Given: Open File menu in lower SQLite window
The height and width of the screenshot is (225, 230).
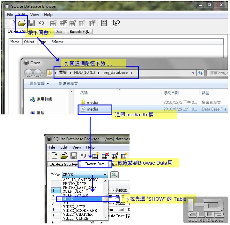Looking at the screenshot, I should [52, 147].
